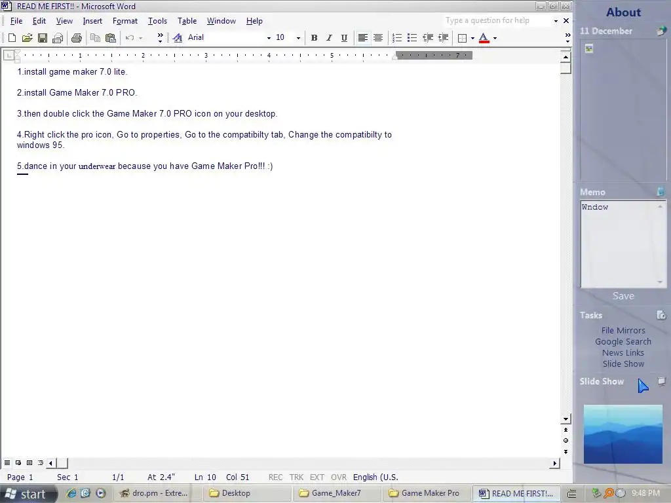Click the Paste clipboard icon

pyautogui.click(x=110, y=38)
